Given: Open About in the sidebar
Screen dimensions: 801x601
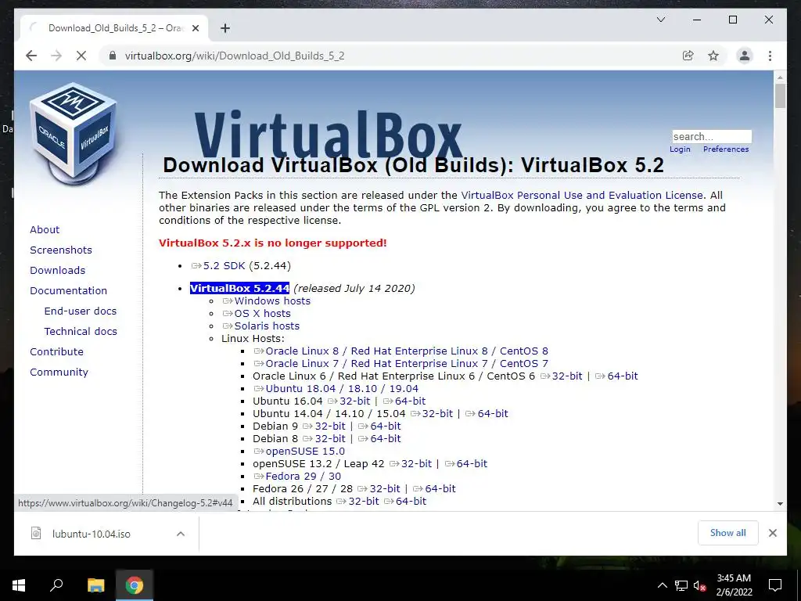Looking at the screenshot, I should tap(45, 229).
